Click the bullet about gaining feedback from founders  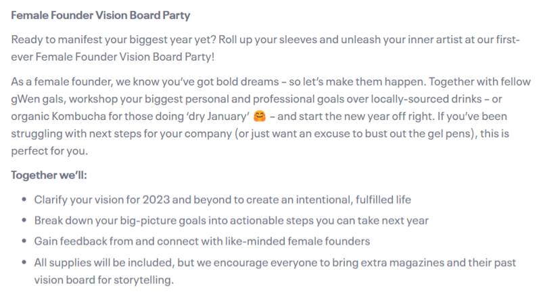(x=192, y=241)
